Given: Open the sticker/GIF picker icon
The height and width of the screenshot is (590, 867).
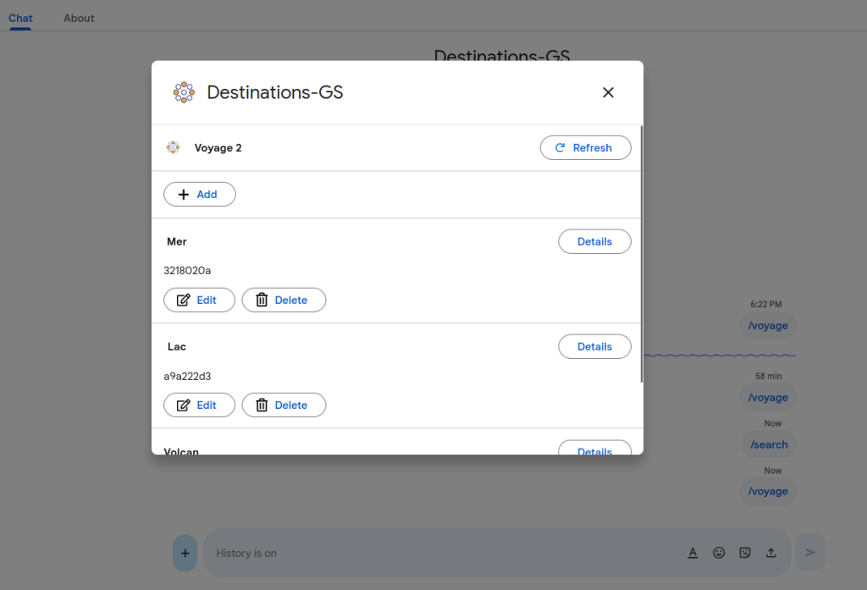Looking at the screenshot, I should (x=745, y=553).
